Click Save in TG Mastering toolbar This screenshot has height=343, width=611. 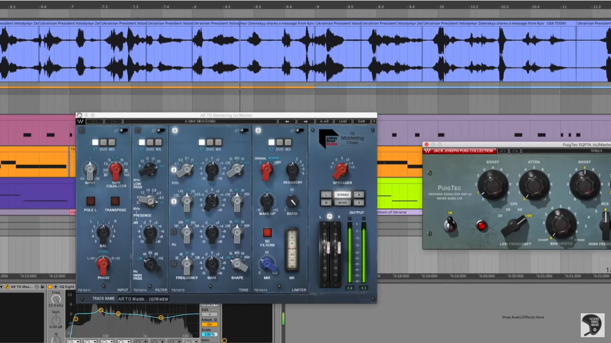click(361, 121)
